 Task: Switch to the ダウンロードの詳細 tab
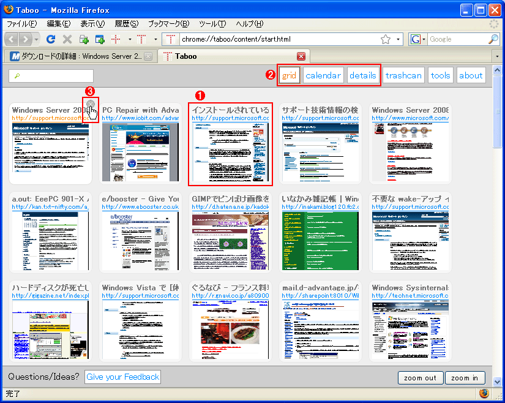tap(81, 56)
